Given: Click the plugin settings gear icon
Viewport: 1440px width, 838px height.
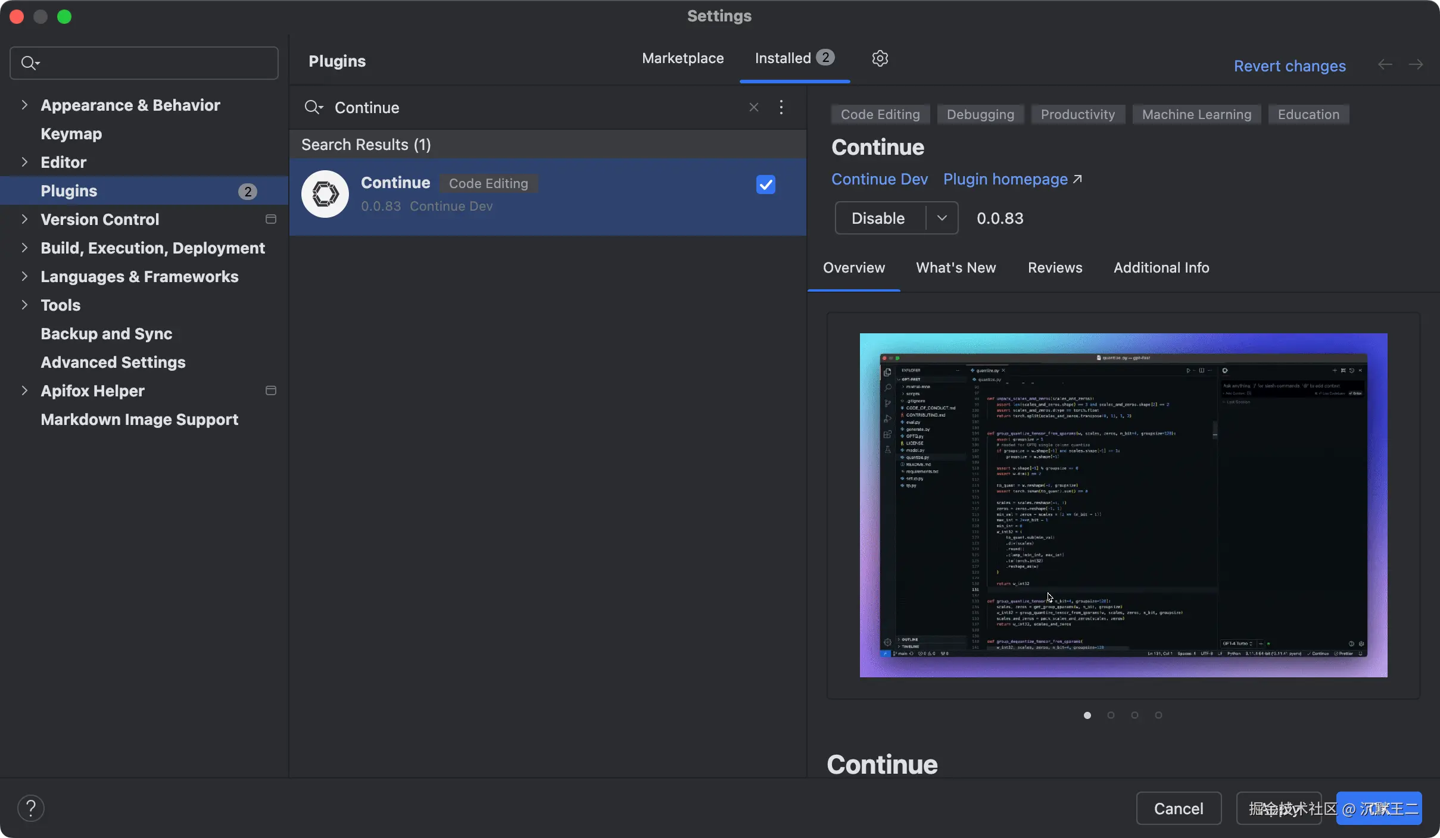Looking at the screenshot, I should pyautogui.click(x=880, y=58).
